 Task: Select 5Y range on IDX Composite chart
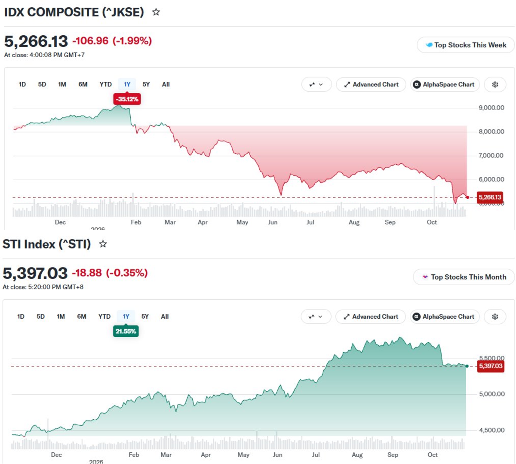pos(146,84)
